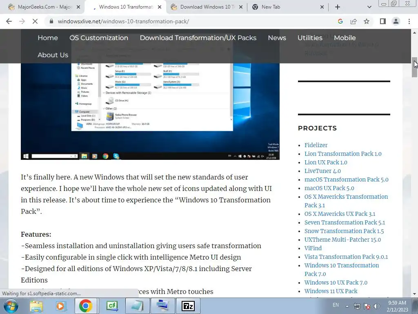
Task: Open OS X Mavericks Transformation Pack link
Action: [x=346, y=201]
